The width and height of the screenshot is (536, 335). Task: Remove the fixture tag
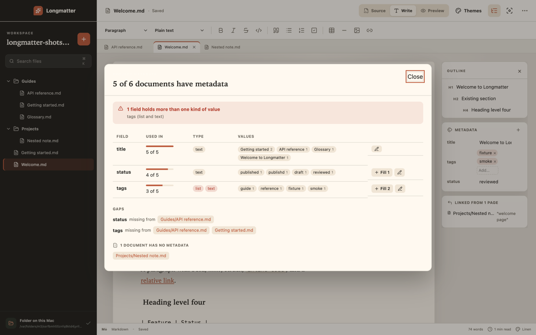[495, 153]
